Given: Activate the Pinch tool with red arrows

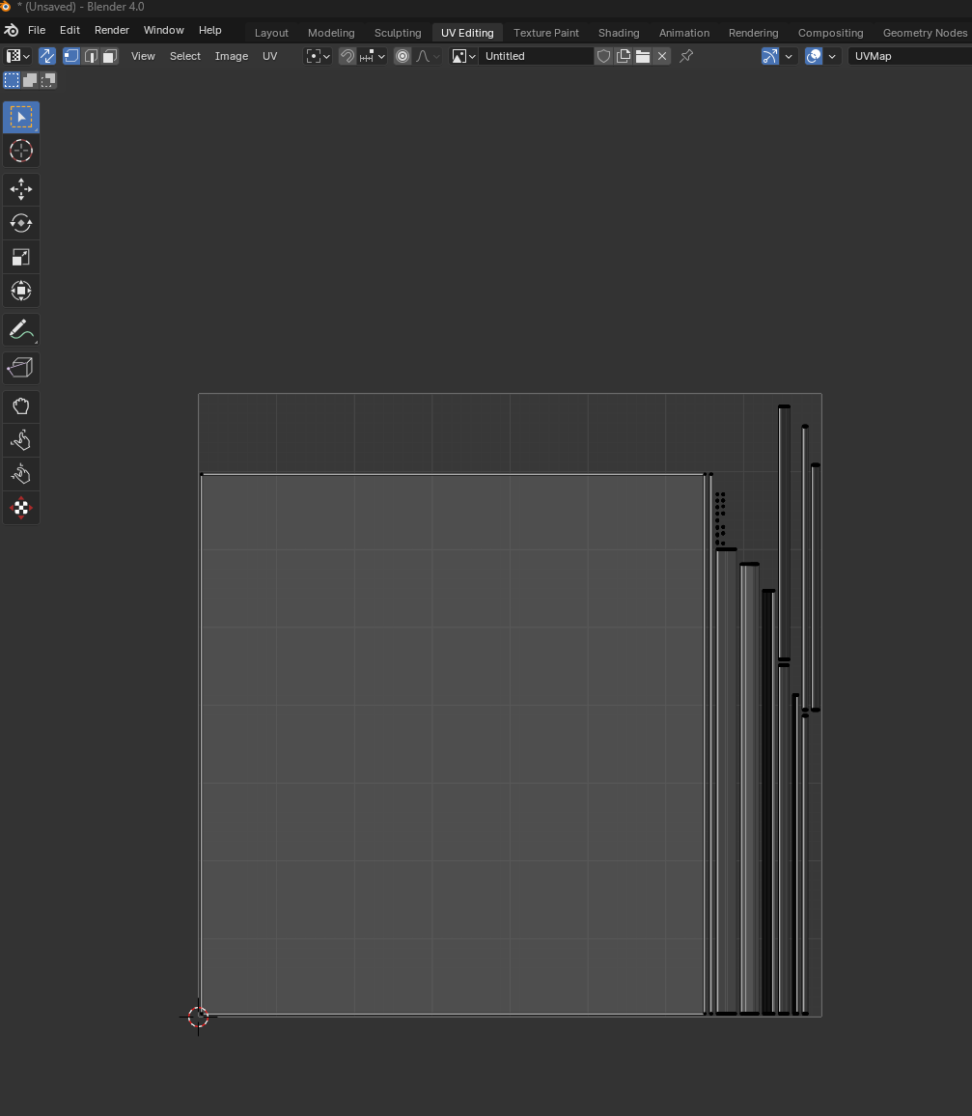Looking at the screenshot, I should [x=20, y=508].
